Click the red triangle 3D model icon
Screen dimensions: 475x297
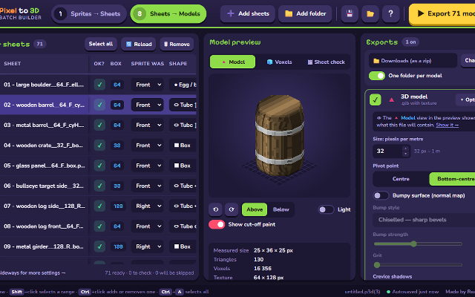point(391,99)
